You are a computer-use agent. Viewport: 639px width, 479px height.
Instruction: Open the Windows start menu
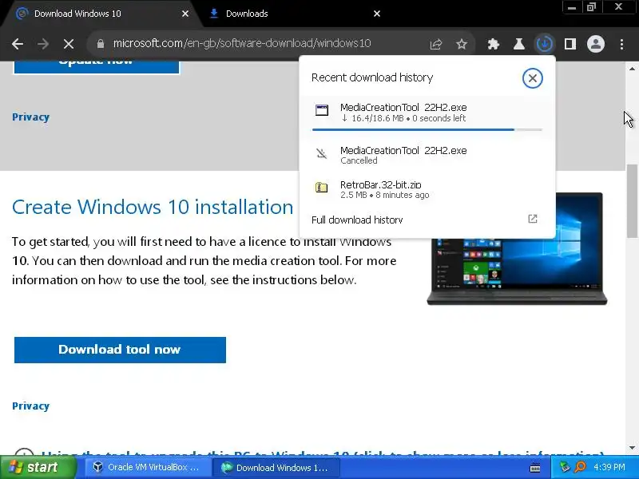coord(38,467)
